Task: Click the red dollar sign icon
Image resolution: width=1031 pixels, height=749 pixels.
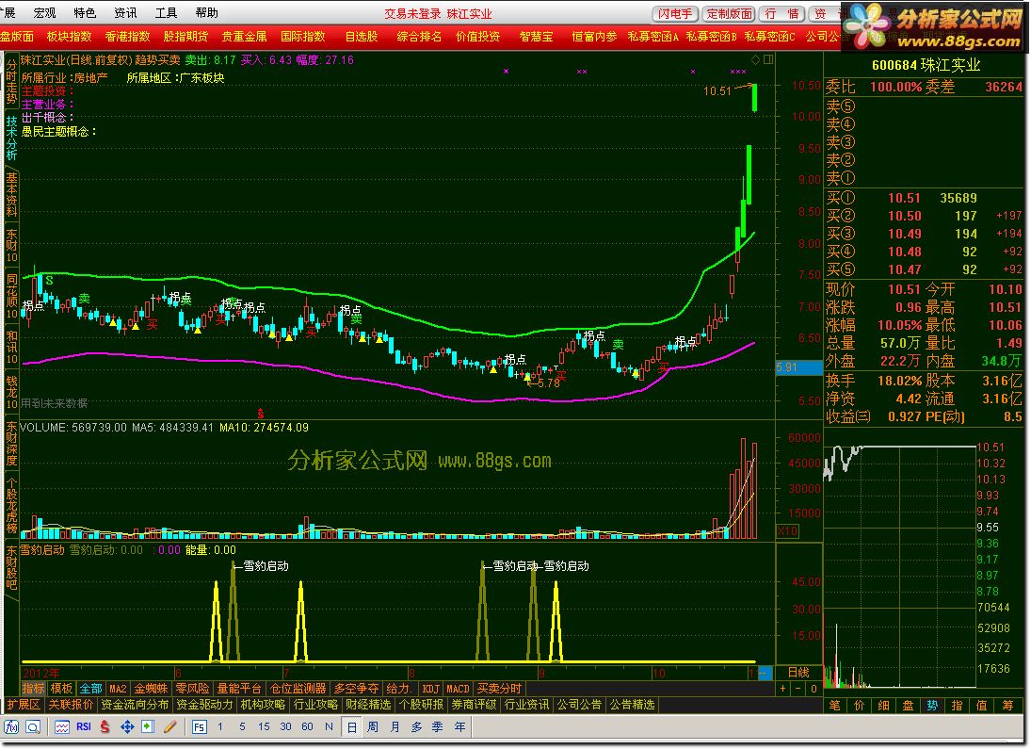Action: (x=105, y=727)
